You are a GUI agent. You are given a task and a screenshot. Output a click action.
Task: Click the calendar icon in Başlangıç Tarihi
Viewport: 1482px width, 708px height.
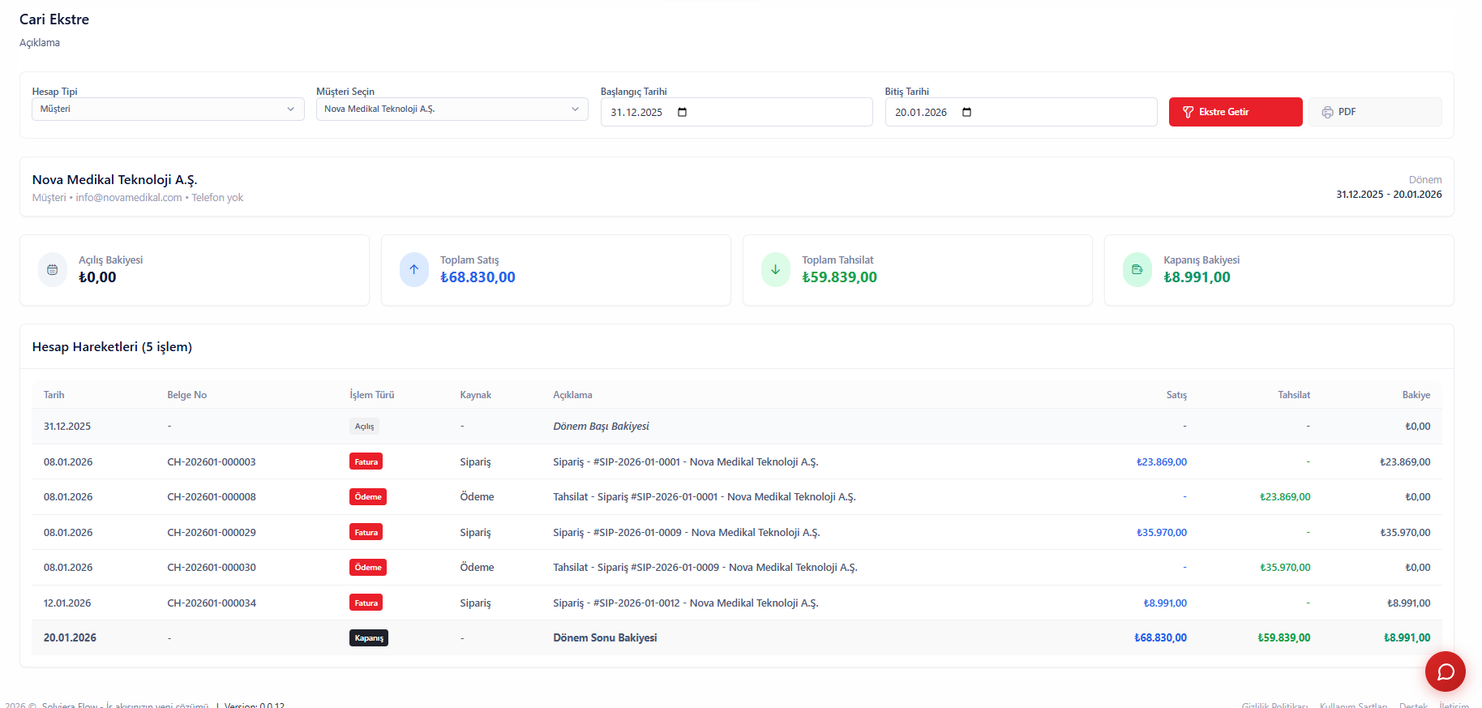tap(682, 112)
